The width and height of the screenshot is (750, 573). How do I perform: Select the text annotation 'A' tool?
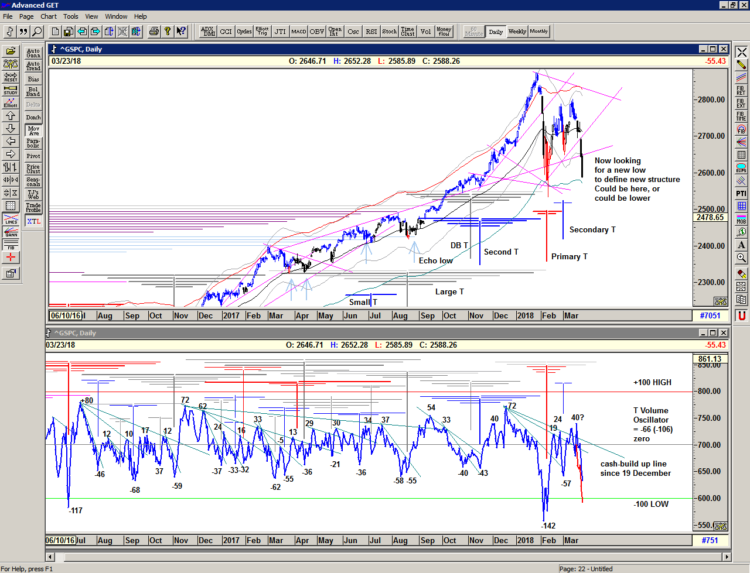[741, 245]
